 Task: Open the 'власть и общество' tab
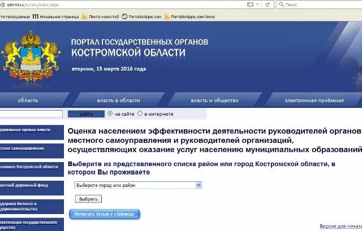click(214, 101)
